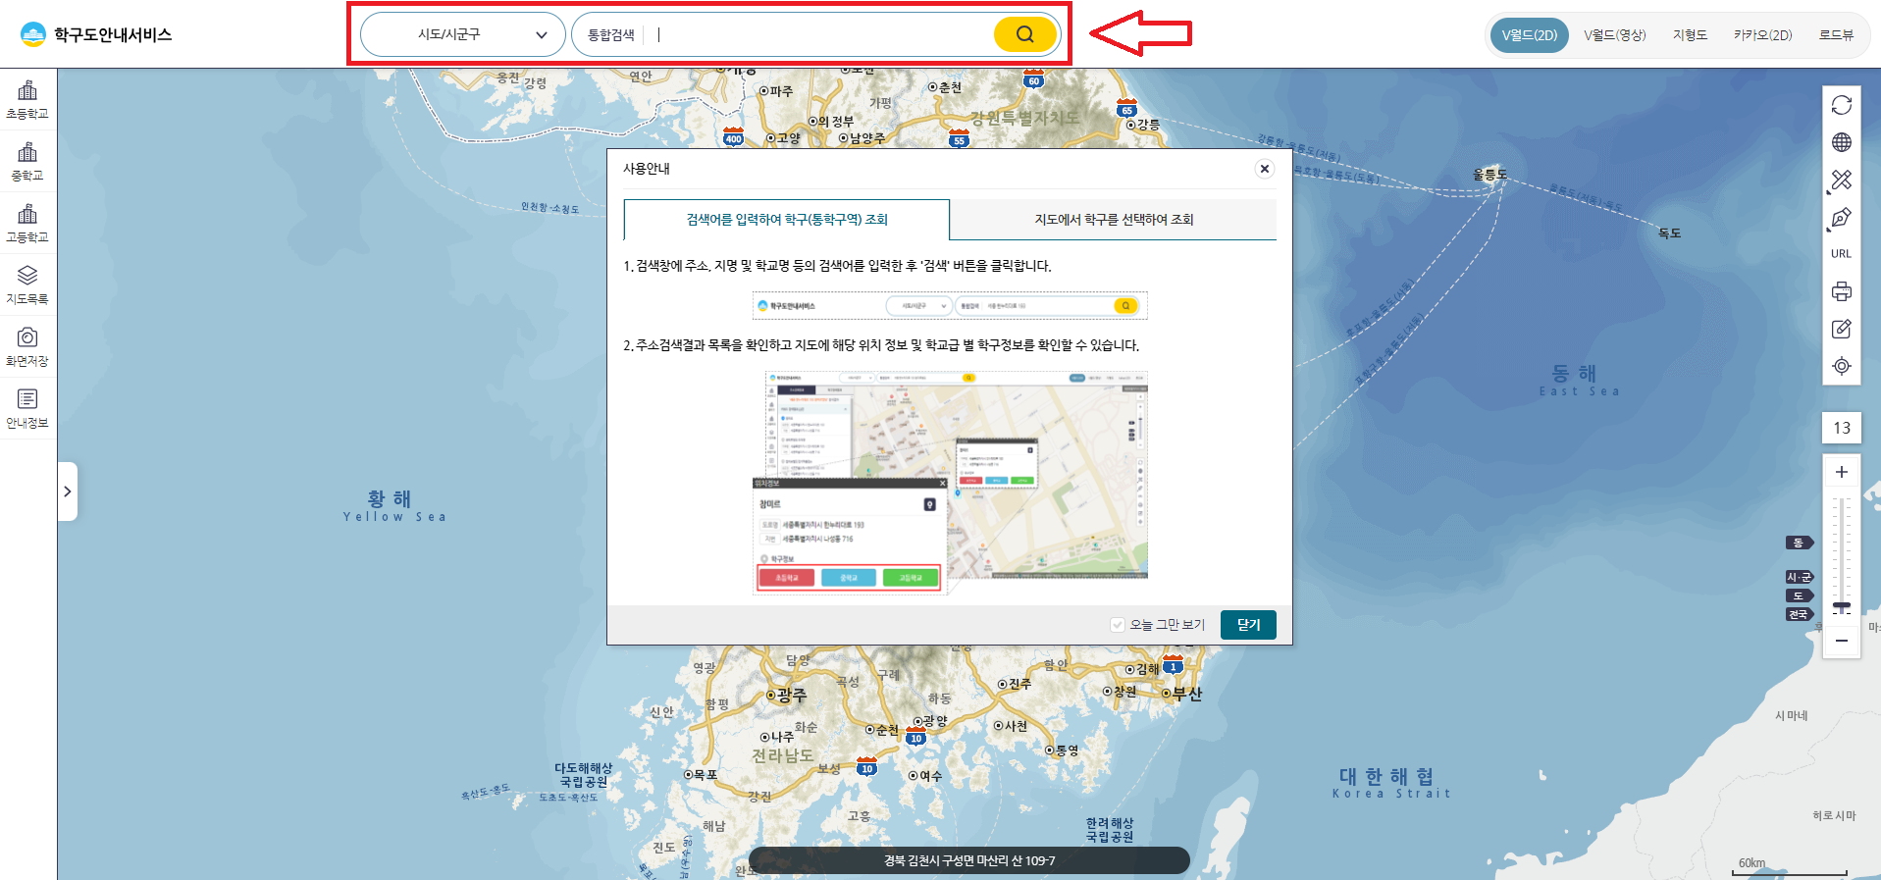Click the 광주 city label
This screenshot has width=1881, height=880.
[792, 695]
